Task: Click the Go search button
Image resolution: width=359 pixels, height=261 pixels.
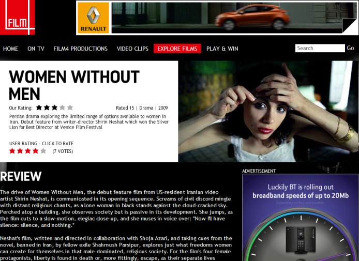Action: pos(350,48)
